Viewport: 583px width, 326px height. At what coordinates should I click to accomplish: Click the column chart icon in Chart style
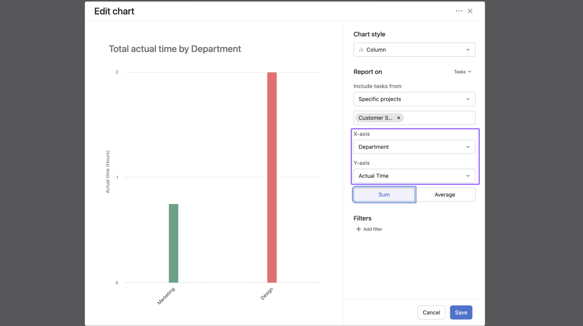pyautogui.click(x=361, y=50)
